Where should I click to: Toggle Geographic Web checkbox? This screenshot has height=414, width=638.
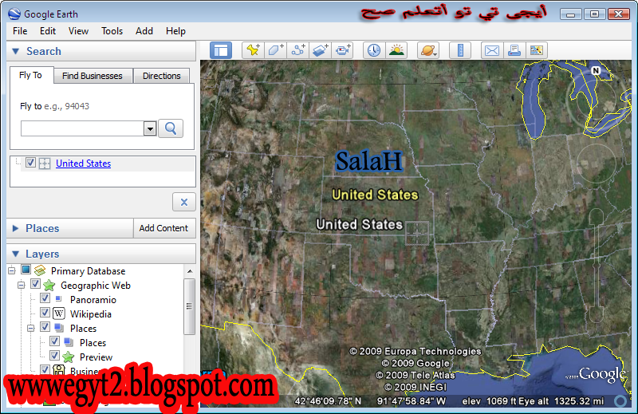click(35, 284)
